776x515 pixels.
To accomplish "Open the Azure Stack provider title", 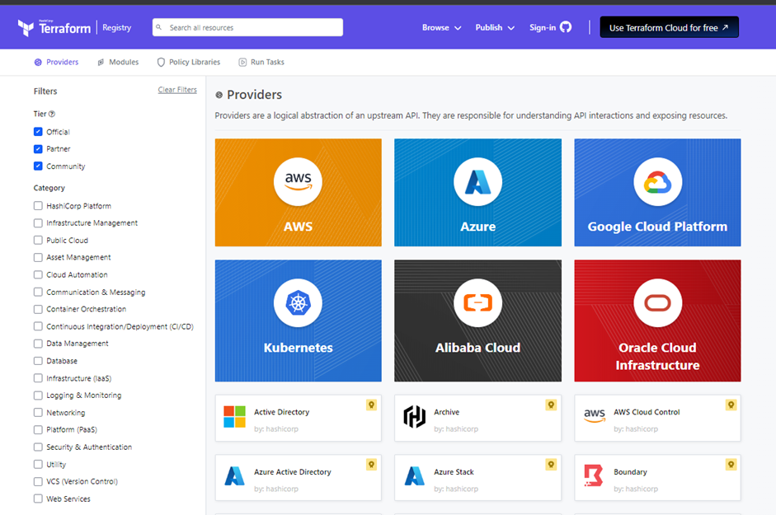I will pos(454,472).
